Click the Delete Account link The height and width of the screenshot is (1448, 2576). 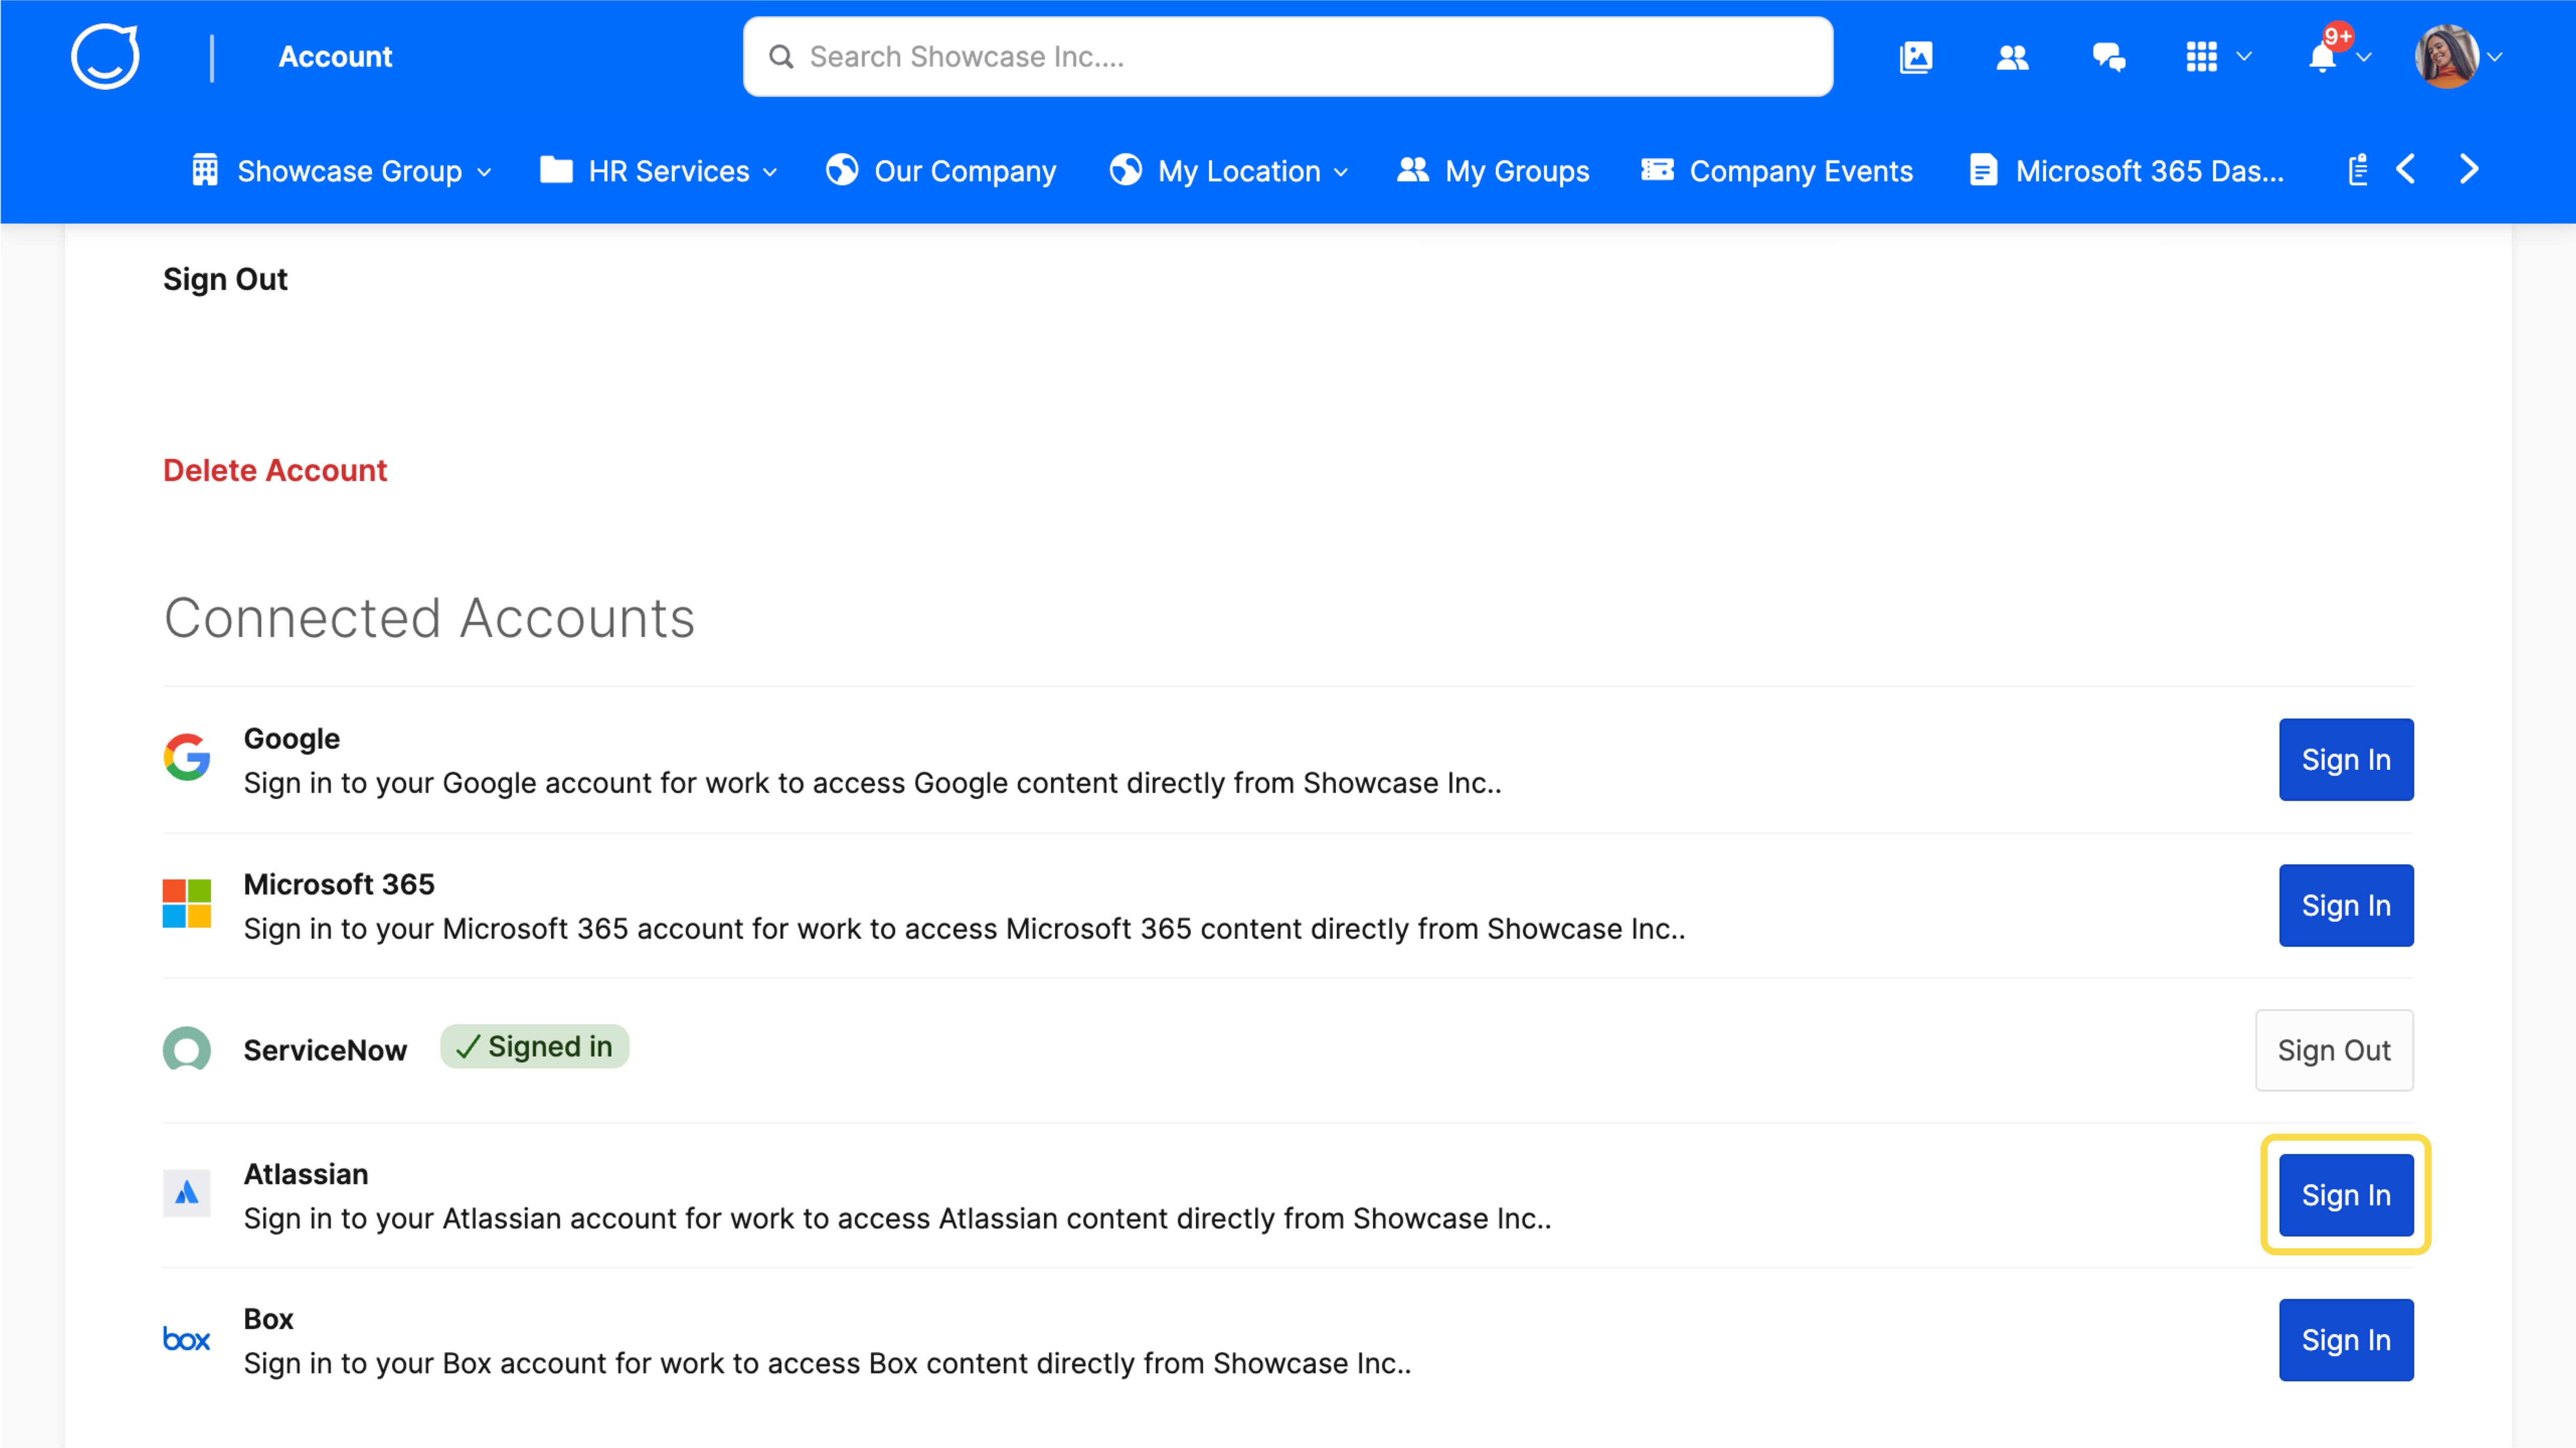(x=275, y=470)
